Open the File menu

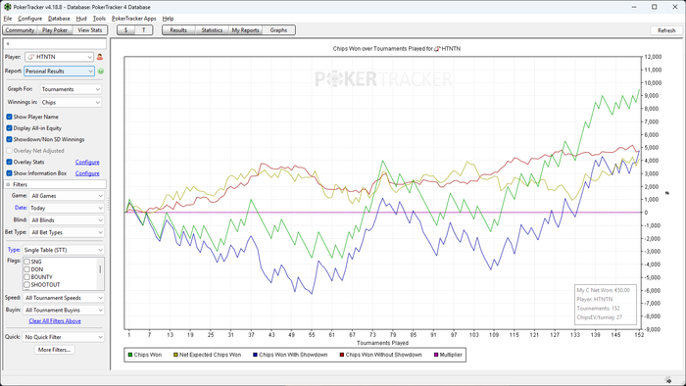[8, 19]
